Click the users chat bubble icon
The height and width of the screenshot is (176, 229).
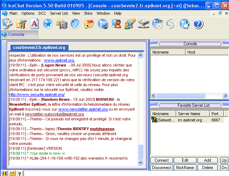pos(130,24)
